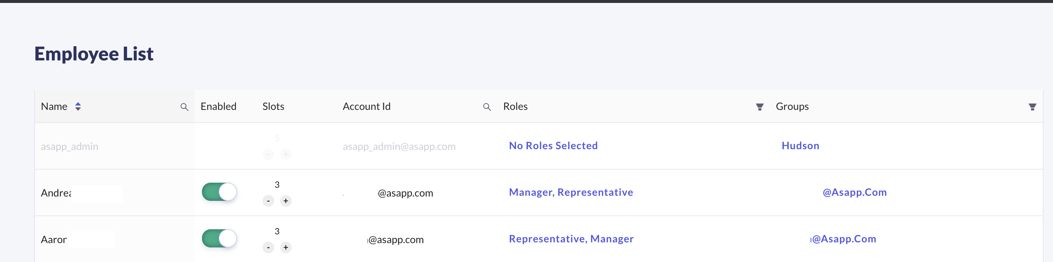Click the Groups column header
The width and height of the screenshot is (1053, 262).
[x=792, y=107]
